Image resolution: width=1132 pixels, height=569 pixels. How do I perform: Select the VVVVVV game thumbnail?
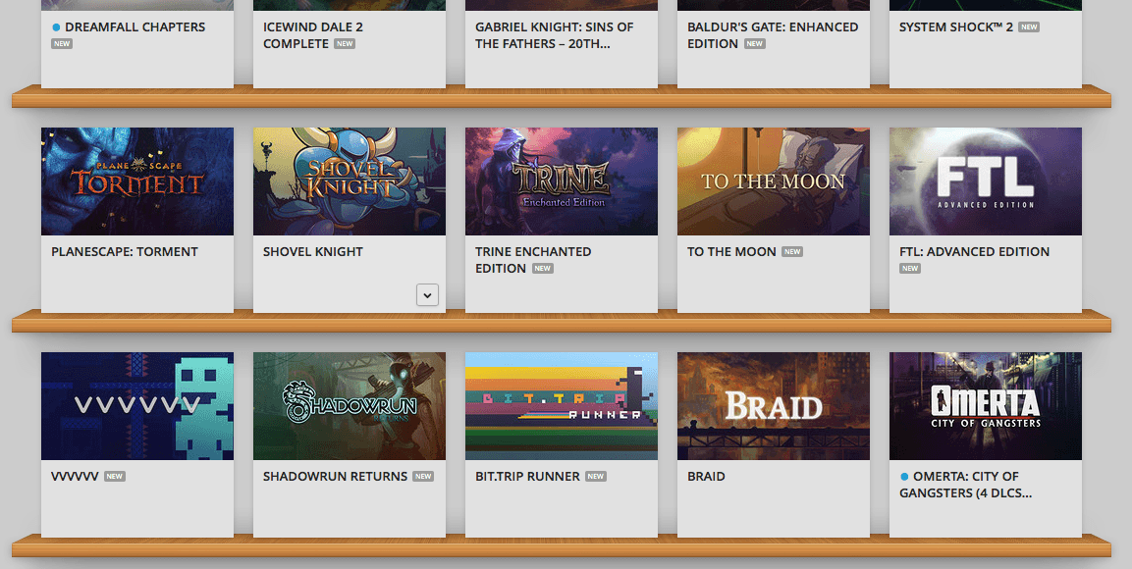click(x=137, y=406)
